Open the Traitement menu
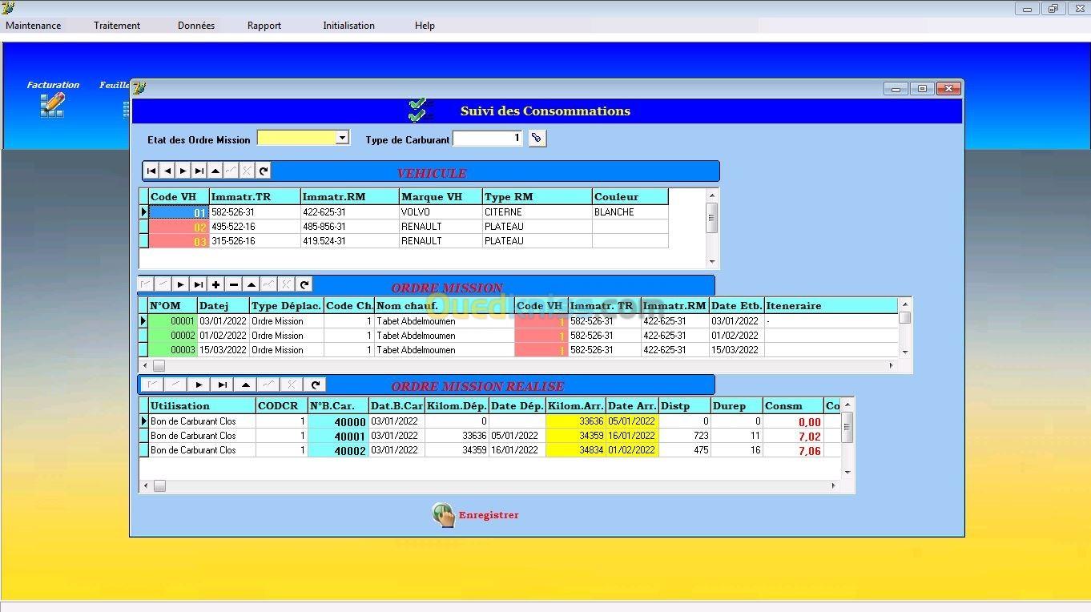This screenshot has width=1091, height=612. 117,26
